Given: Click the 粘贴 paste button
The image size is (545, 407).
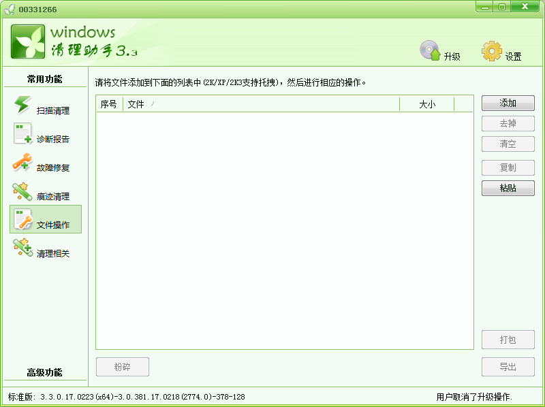Looking at the screenshot, I should click(x=508, y=189).
